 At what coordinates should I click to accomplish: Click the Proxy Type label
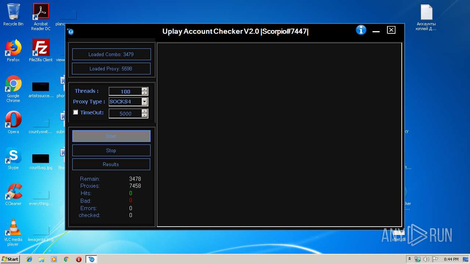89,102
